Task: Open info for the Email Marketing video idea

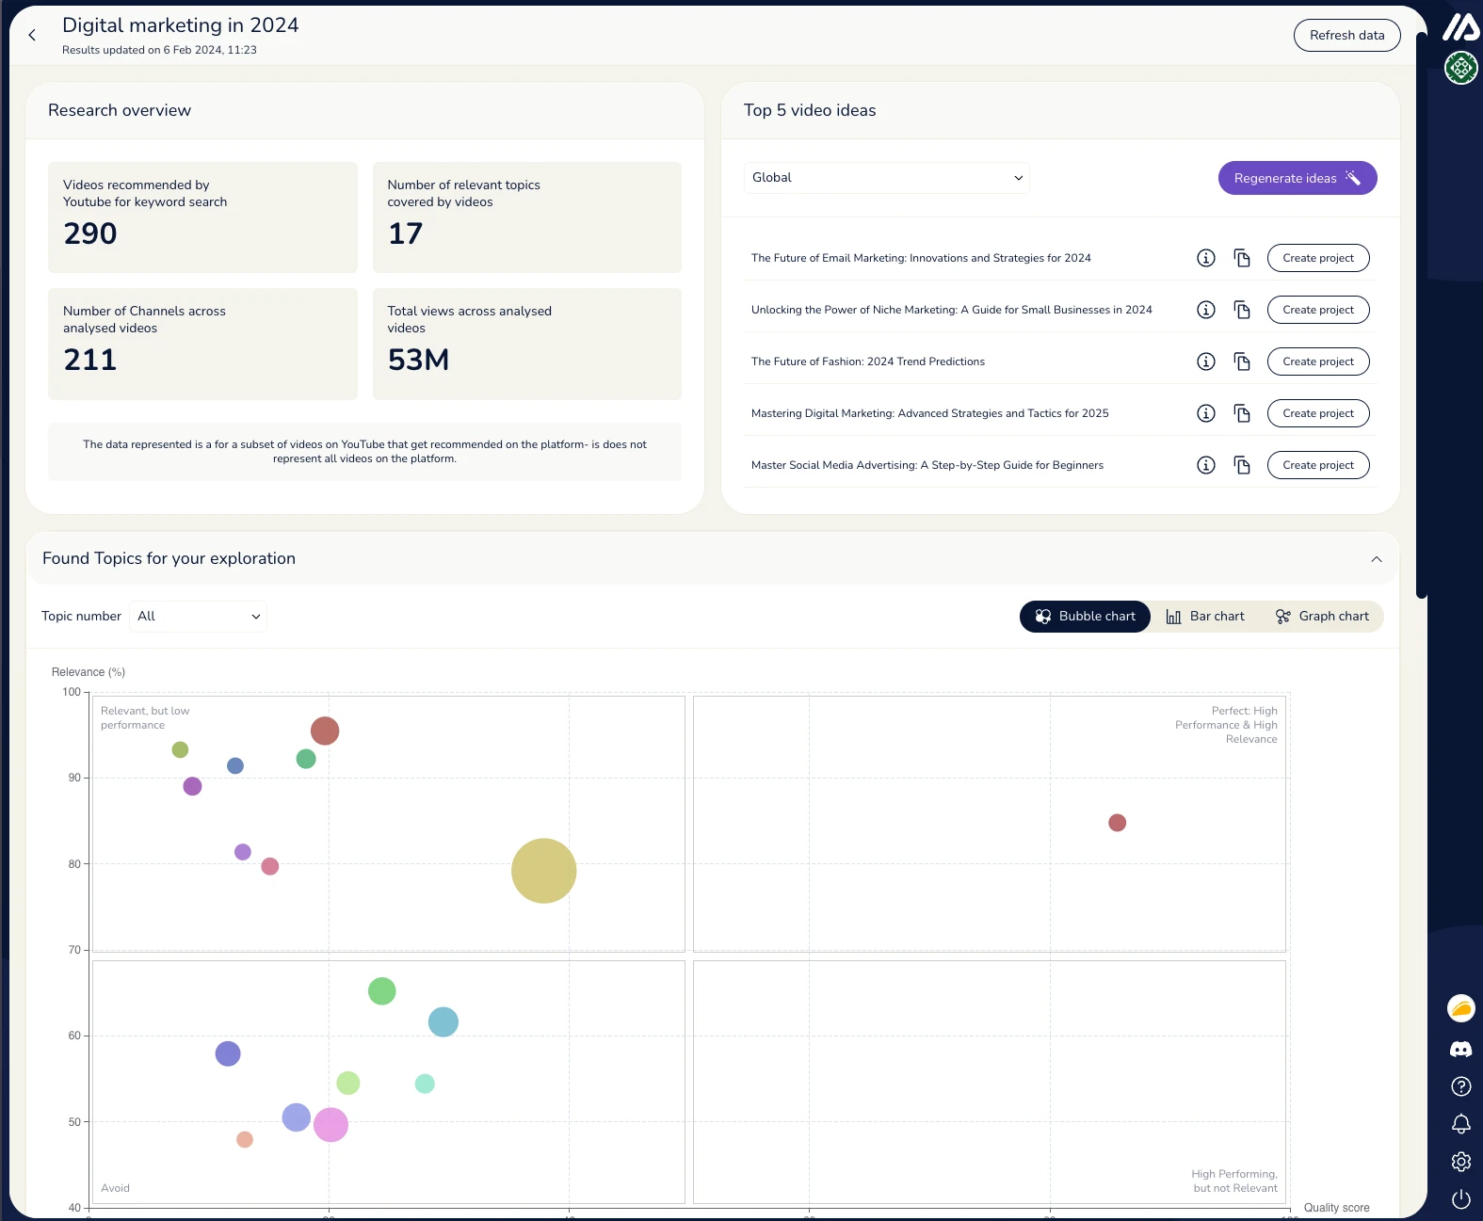Action: point(1205,258)
